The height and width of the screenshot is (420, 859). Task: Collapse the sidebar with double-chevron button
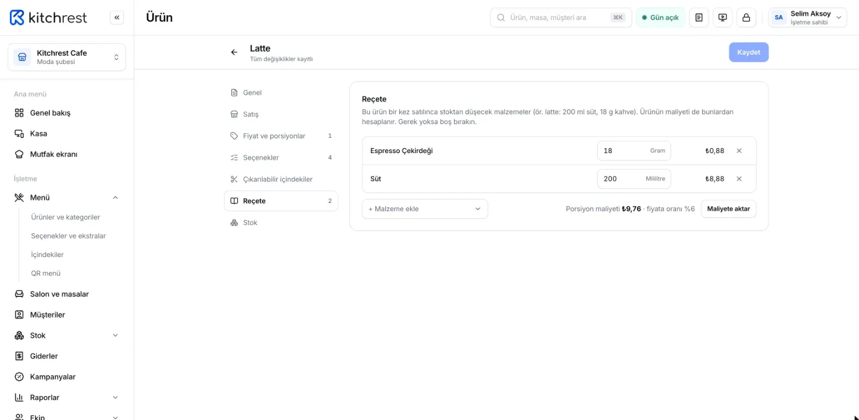pyautogui.click(x=117, y=17)
